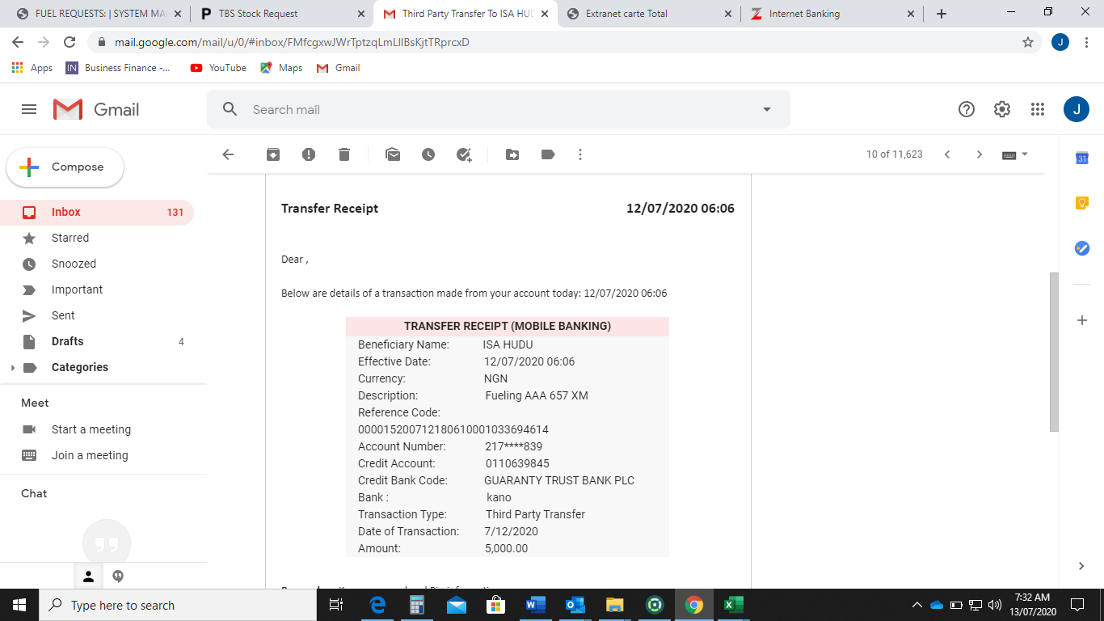1104x621 pixels.
Task: Click the Gmail logo
Action: pyautogui.click(x=96, y=109)
